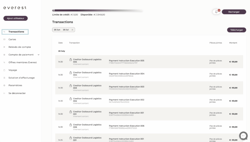Clear the 20 Jun – 20 Jul date filter
Image resolution: width=250 pixels, height=142 pixels.
point(72,30)
